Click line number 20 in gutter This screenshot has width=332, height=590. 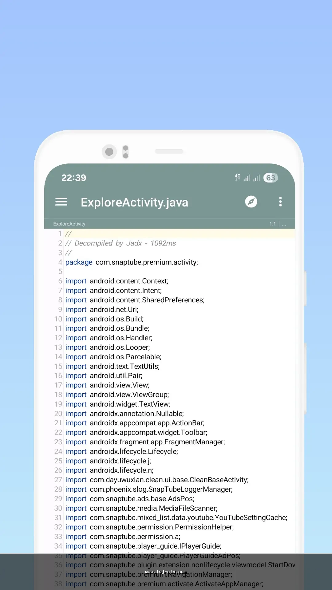58,414
